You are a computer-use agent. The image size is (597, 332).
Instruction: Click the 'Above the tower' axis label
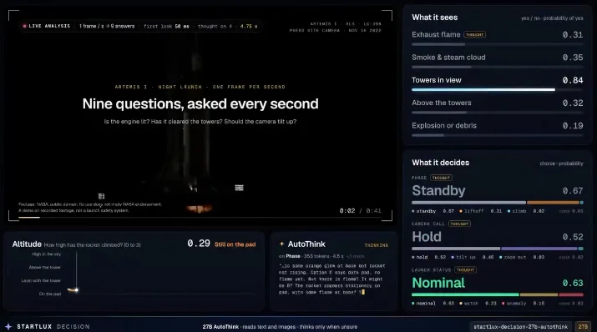click(x=45, y=267)
